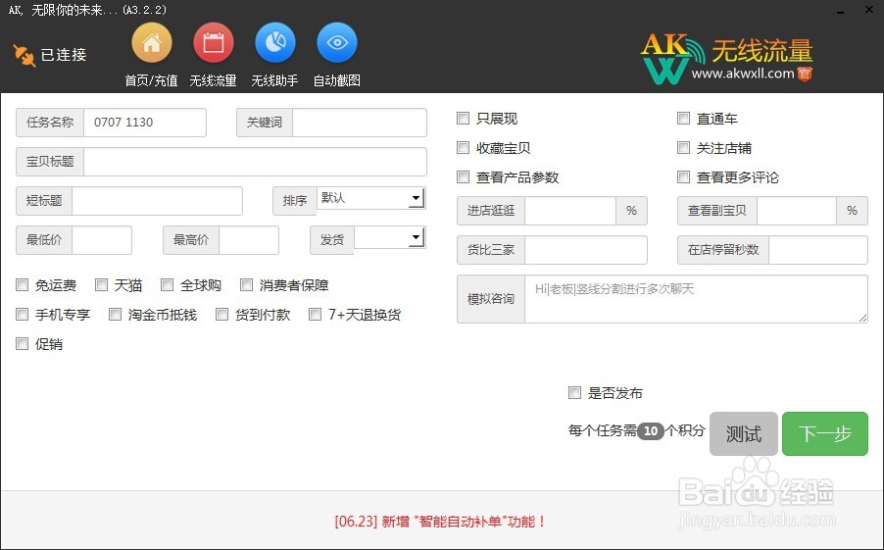This screenshot has width=884, height=550.
Task: Click into the 宝贝标题 input field
Action: pyautogui.click(x=256, y=162)
